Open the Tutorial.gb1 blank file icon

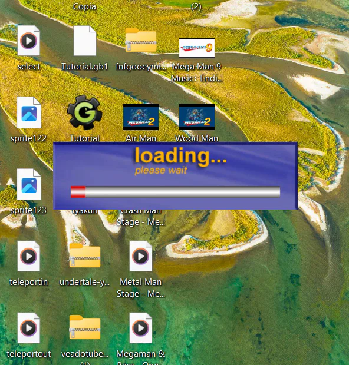pyautogui.click(x=85, y=41)
